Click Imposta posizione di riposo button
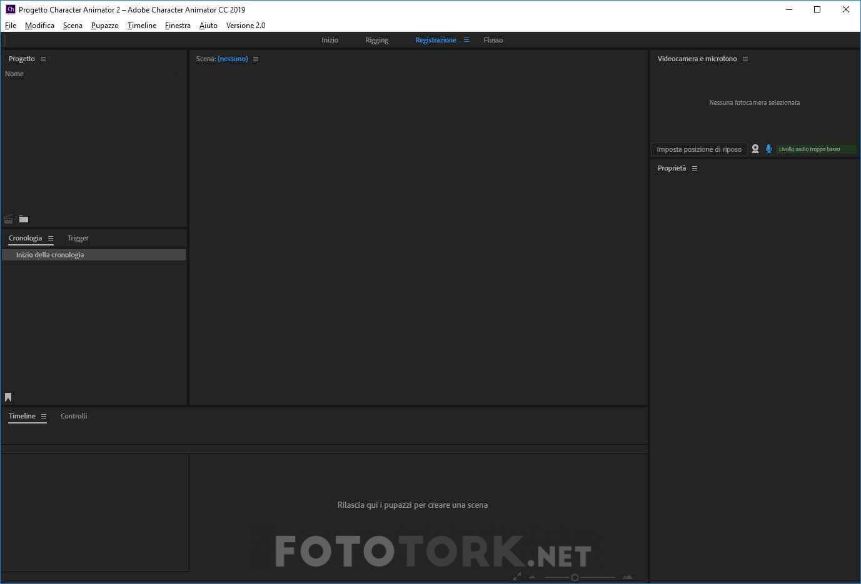This screenshot has height=584, width=861. (699, 149)
